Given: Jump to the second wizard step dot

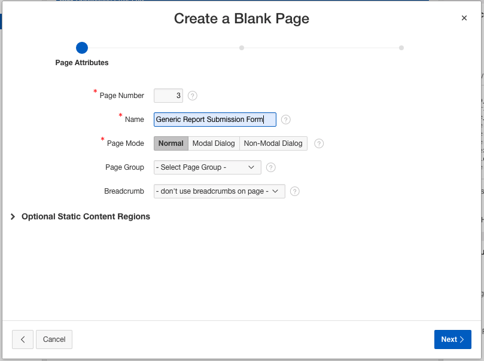Looking at the screenshot, I should (242, 48).
